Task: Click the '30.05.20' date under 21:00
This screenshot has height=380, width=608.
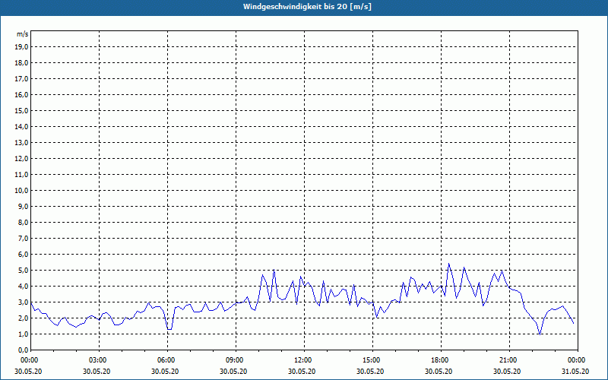Action: pyautogui.click(x=507, y=372)
